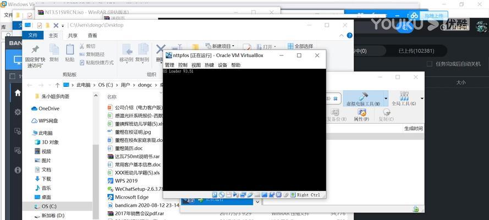This screenshot has height=220, width=489.
Task: Open 虚拟电脑工具(M) in VirtualBox Manager
Action: point(364,99)
